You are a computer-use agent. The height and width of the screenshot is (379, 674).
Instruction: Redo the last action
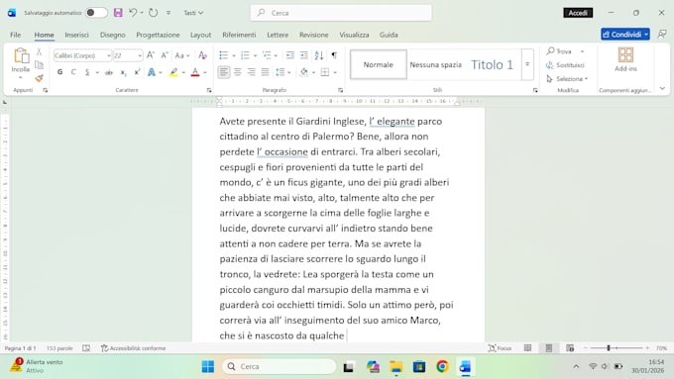pyautogui.click(x=153, y=13)
